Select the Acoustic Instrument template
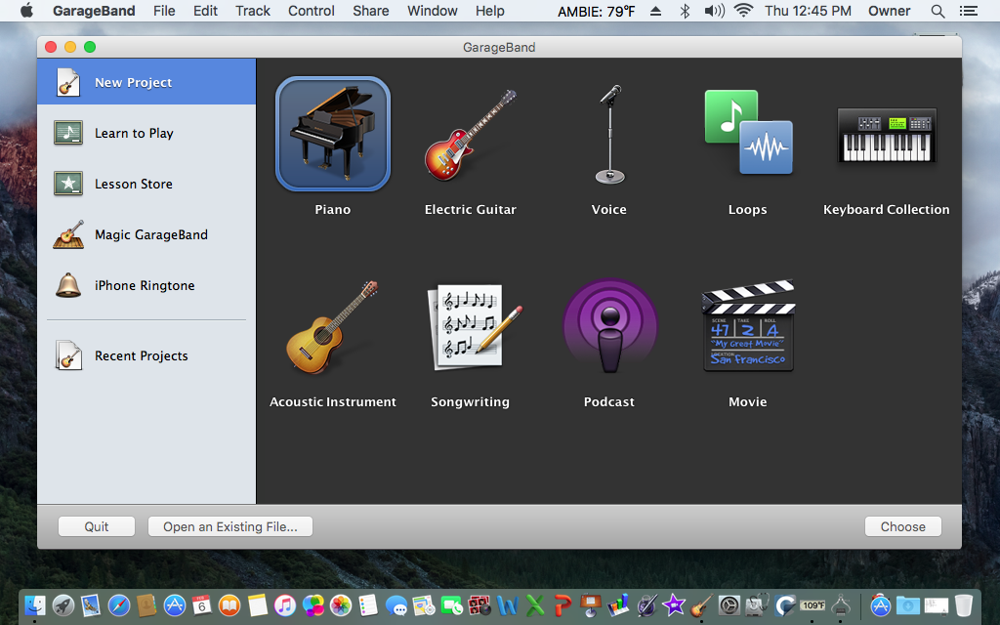This screenshot has width=1000, height=625. pos(332,326)
